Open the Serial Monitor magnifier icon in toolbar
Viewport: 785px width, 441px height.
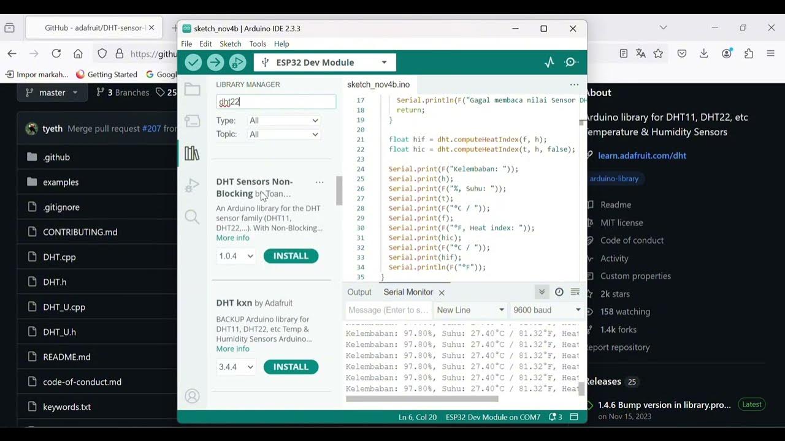(x=572, y=62)
